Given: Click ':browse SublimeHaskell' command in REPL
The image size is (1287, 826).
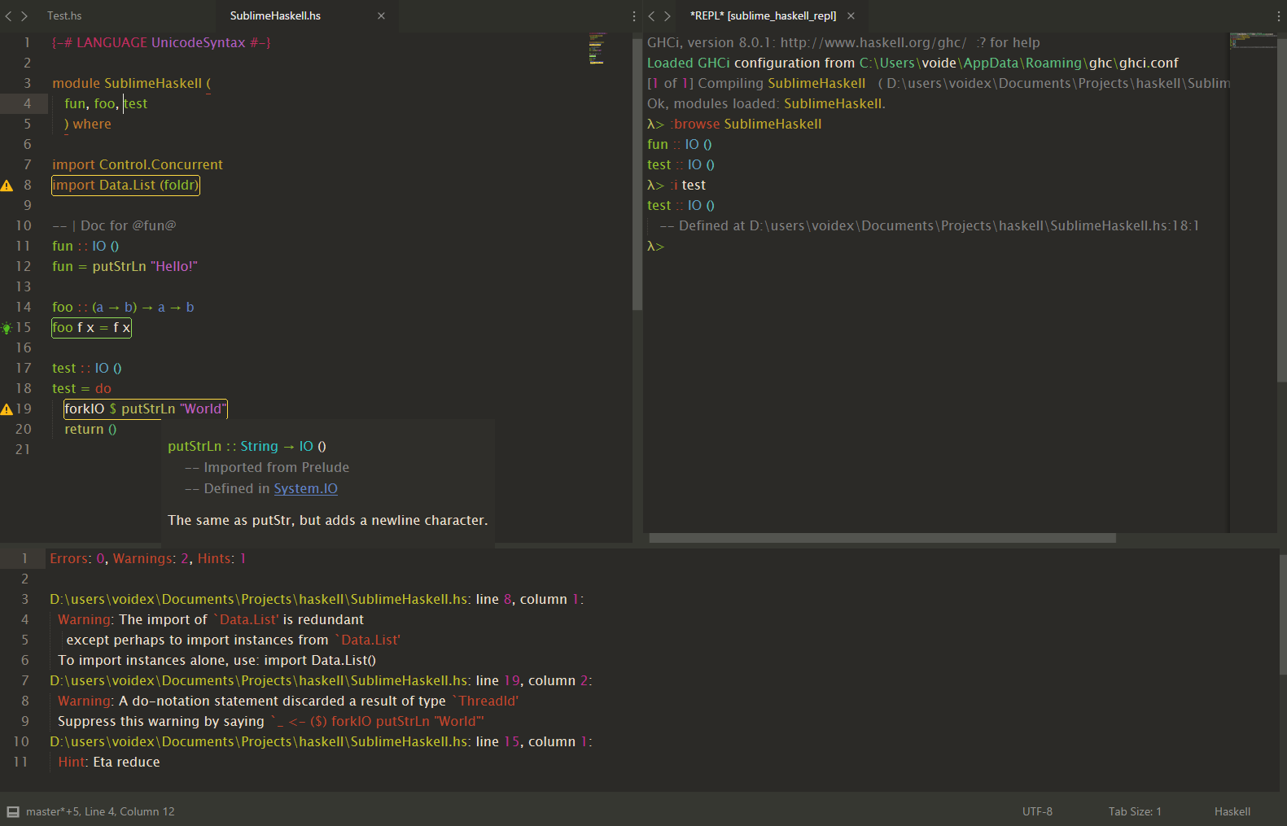Looking at the screenshot, I should tap(746, 124).
